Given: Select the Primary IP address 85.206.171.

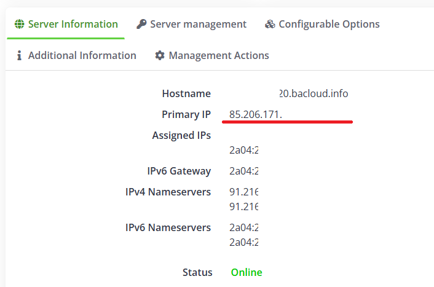Looking at the screenshot, I should click(259, 115).
